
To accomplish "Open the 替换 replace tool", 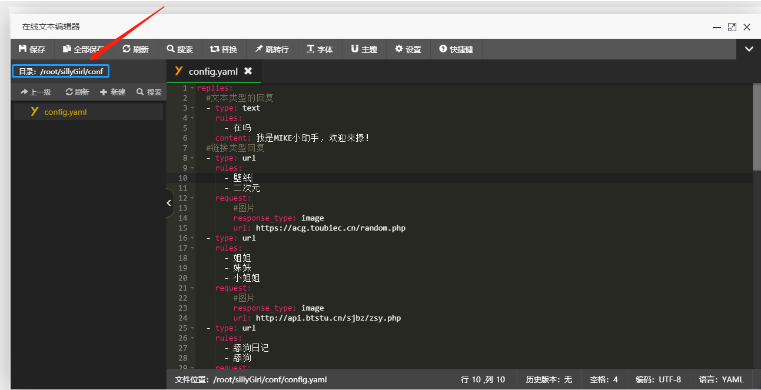I will 224,49.
